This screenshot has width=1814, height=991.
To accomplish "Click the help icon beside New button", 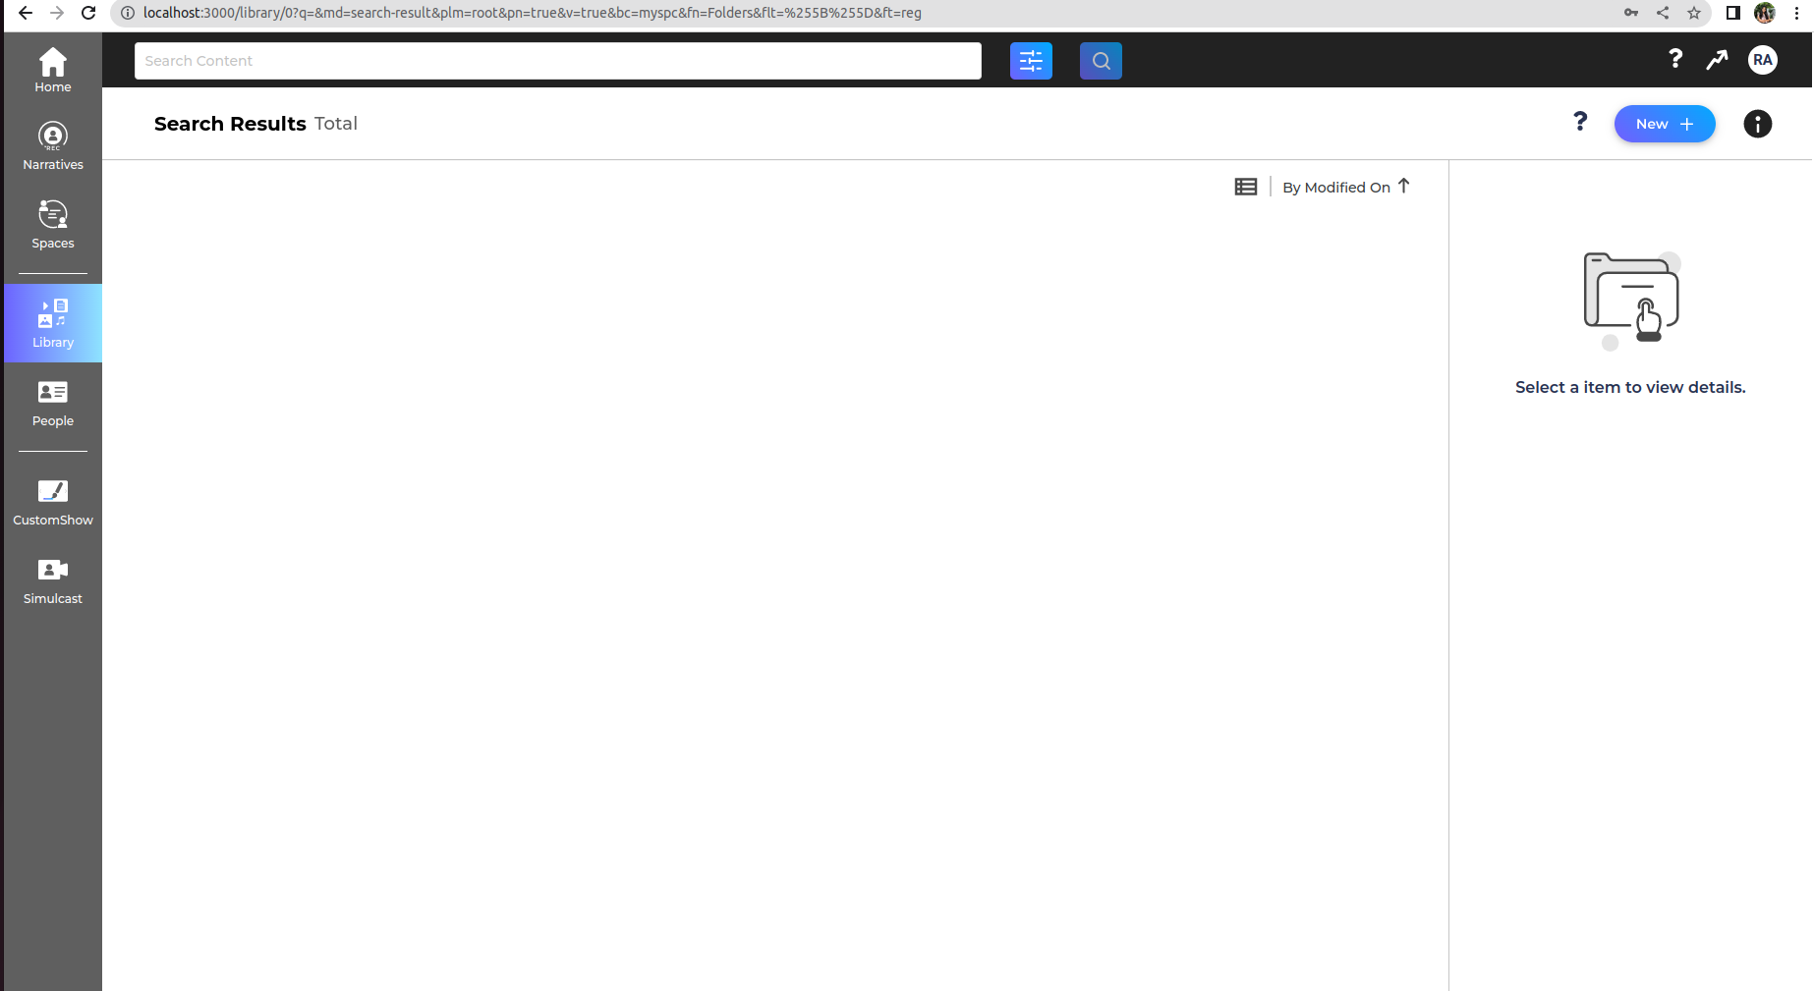I will 1580,122.
